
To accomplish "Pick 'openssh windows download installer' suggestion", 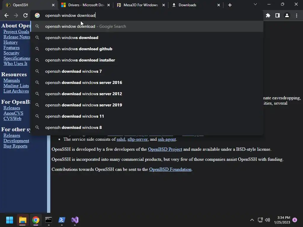I will pyautogui.click(x=147, y=60).
